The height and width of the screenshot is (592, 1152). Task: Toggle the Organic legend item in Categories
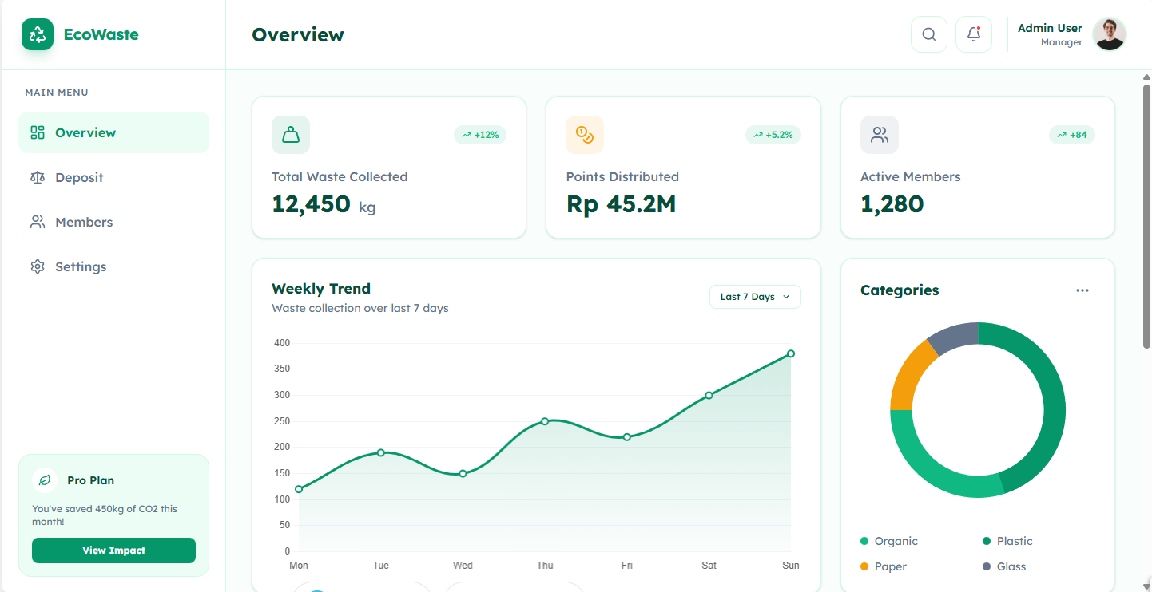tap(888, 541)
